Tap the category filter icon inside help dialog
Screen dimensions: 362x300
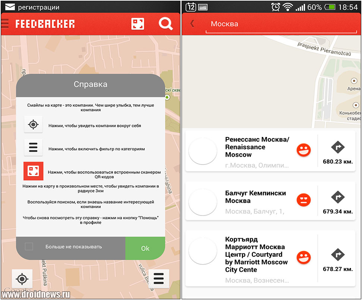pyautogui.click(x=33, y=147)
